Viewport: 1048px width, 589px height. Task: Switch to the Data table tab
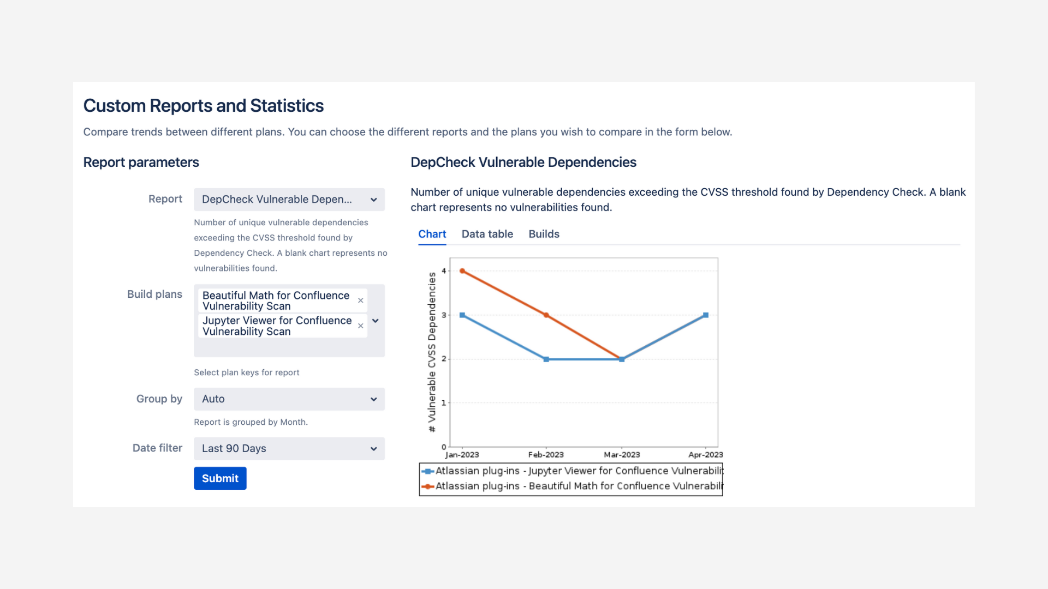tap(487, 234)
